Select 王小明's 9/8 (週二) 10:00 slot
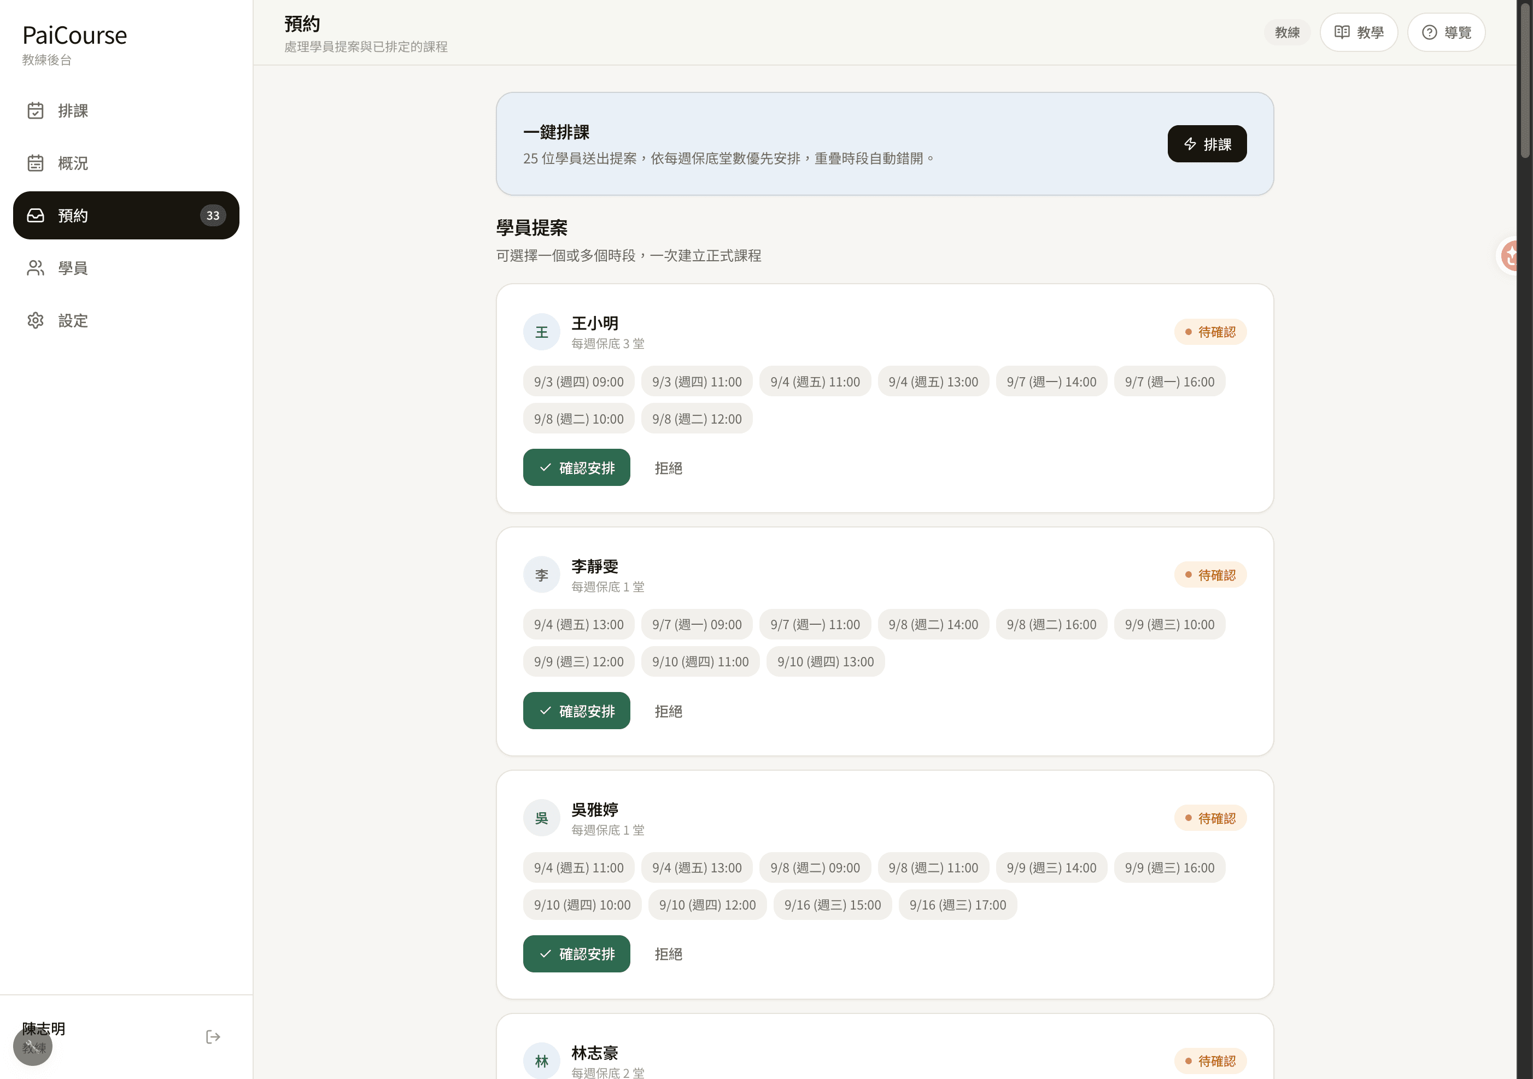1533x1079 pixels. click(579, 419)
